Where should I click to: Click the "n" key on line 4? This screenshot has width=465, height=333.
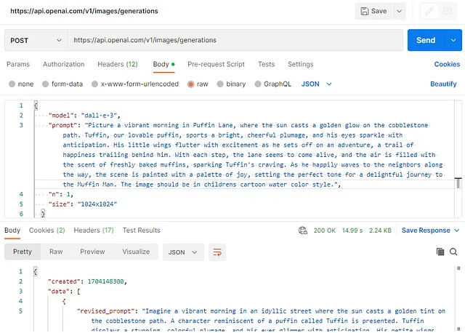(x=54, y=194)
